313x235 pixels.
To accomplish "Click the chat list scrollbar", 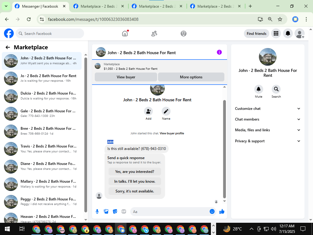I will 86,135.
